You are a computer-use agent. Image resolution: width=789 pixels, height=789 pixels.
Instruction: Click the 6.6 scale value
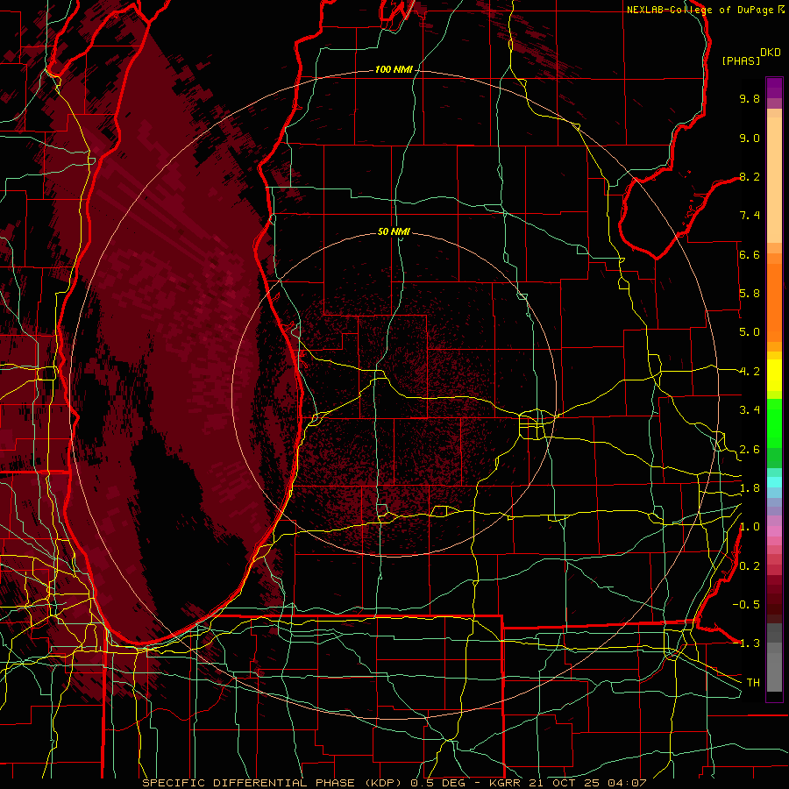pyautogui.click(x=750, y=254)
